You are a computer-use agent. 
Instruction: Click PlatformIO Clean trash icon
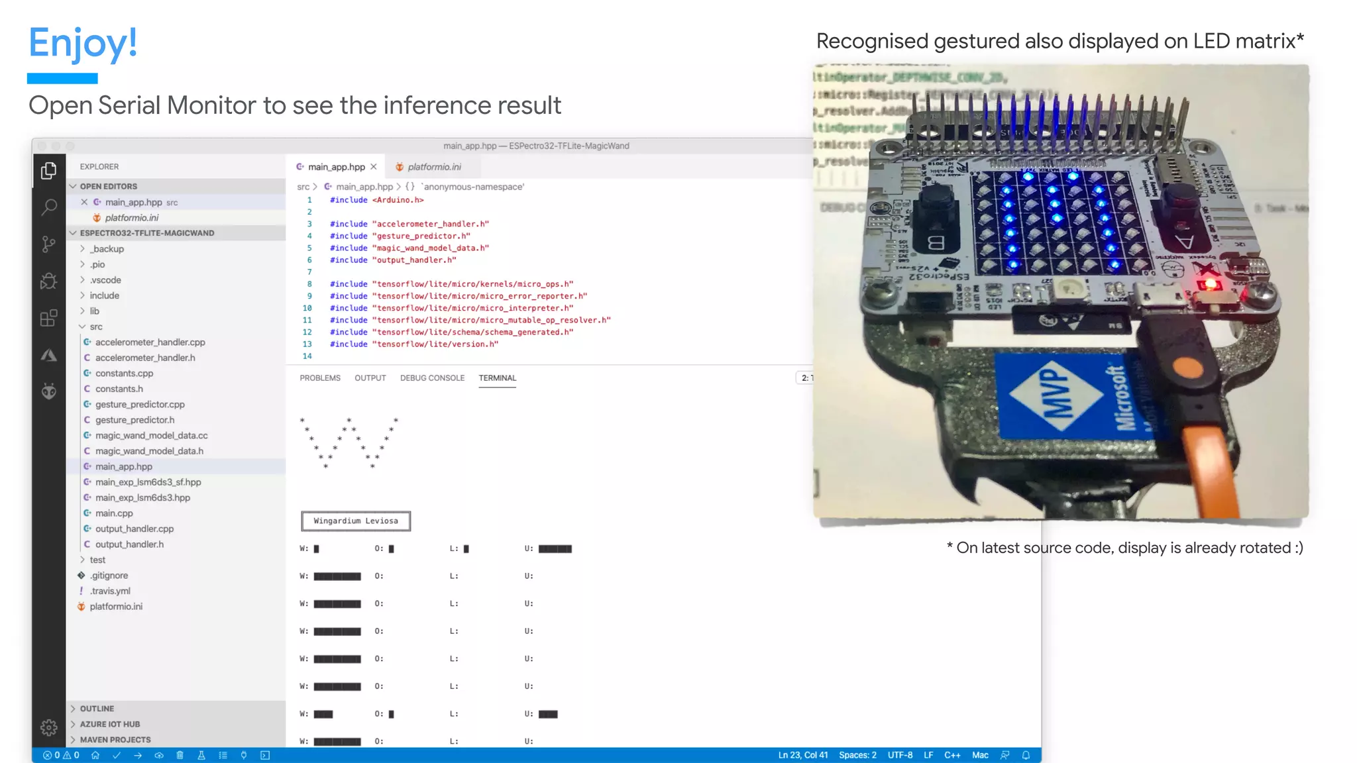[180, 755]
